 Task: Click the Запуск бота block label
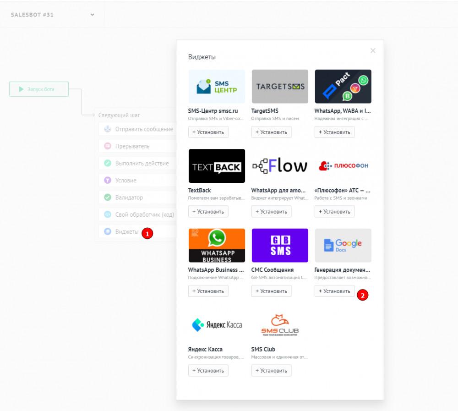[x=41, y=89]
